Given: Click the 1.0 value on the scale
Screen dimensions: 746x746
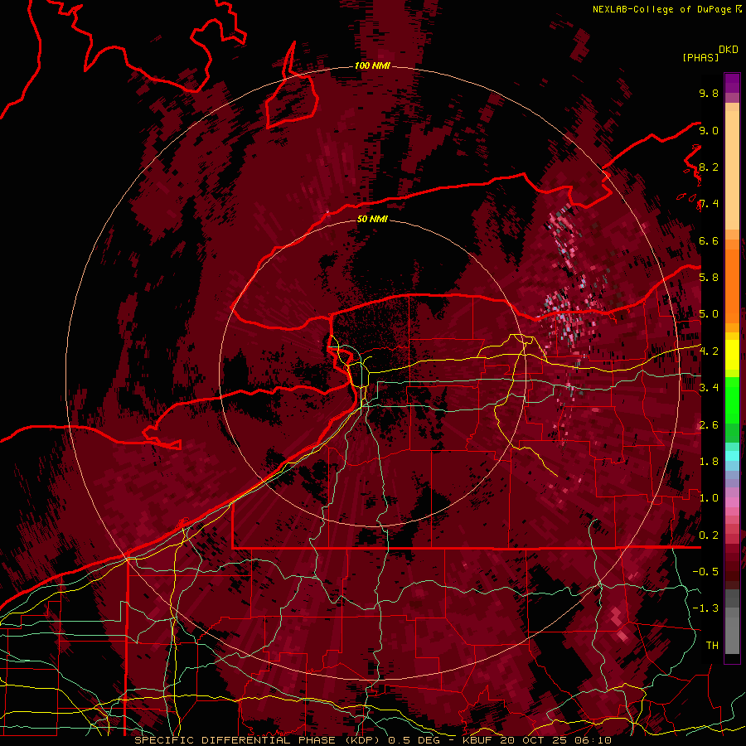Looking at the screenshot, I should (709, 498).
